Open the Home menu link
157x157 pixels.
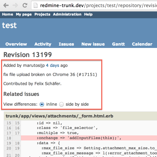7,14
